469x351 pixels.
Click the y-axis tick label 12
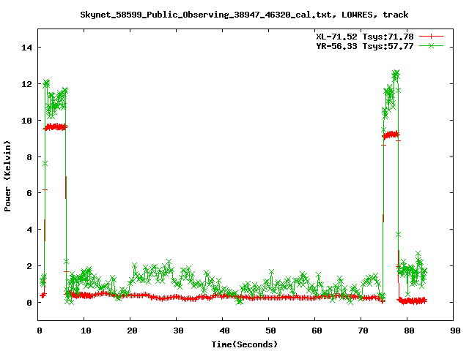click(27, 84)
